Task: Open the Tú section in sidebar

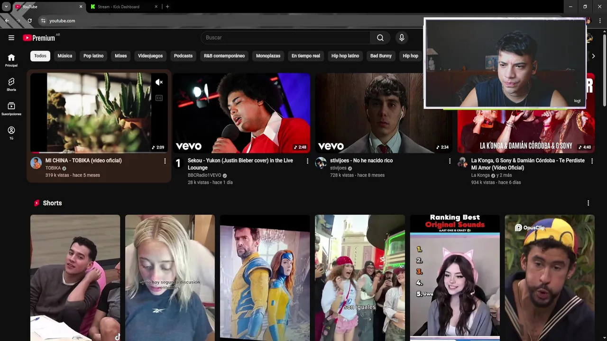Action: coord(11,133)
